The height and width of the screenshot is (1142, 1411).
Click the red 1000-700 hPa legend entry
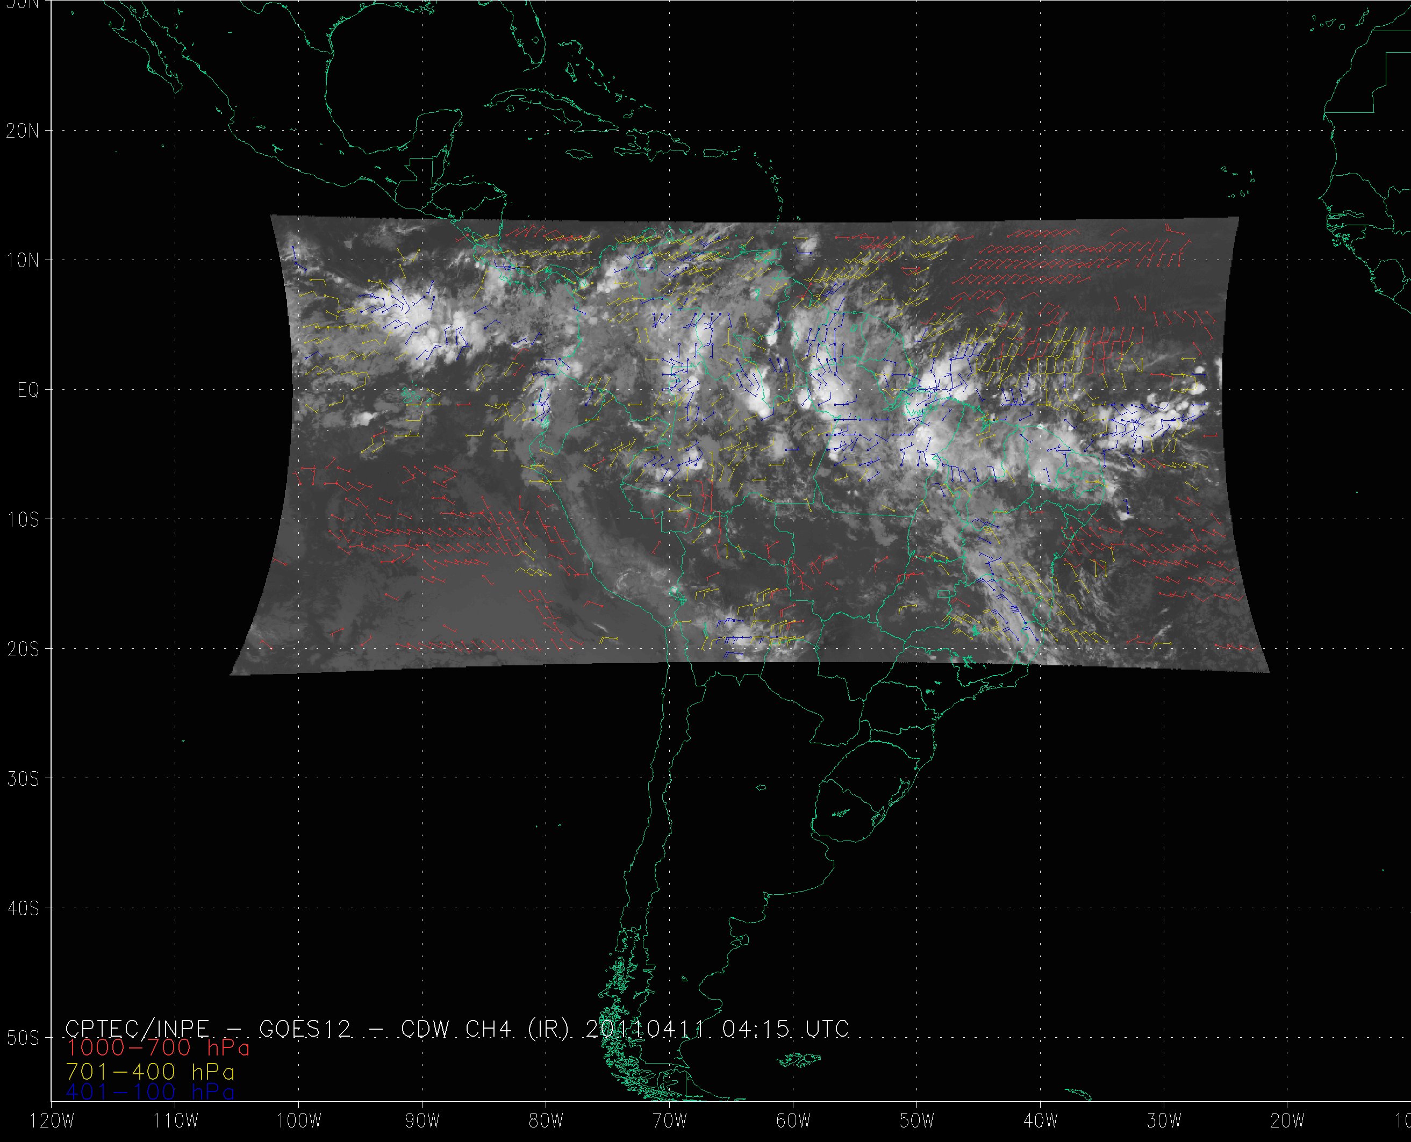pyautogui.click(x=158, y=1048)
